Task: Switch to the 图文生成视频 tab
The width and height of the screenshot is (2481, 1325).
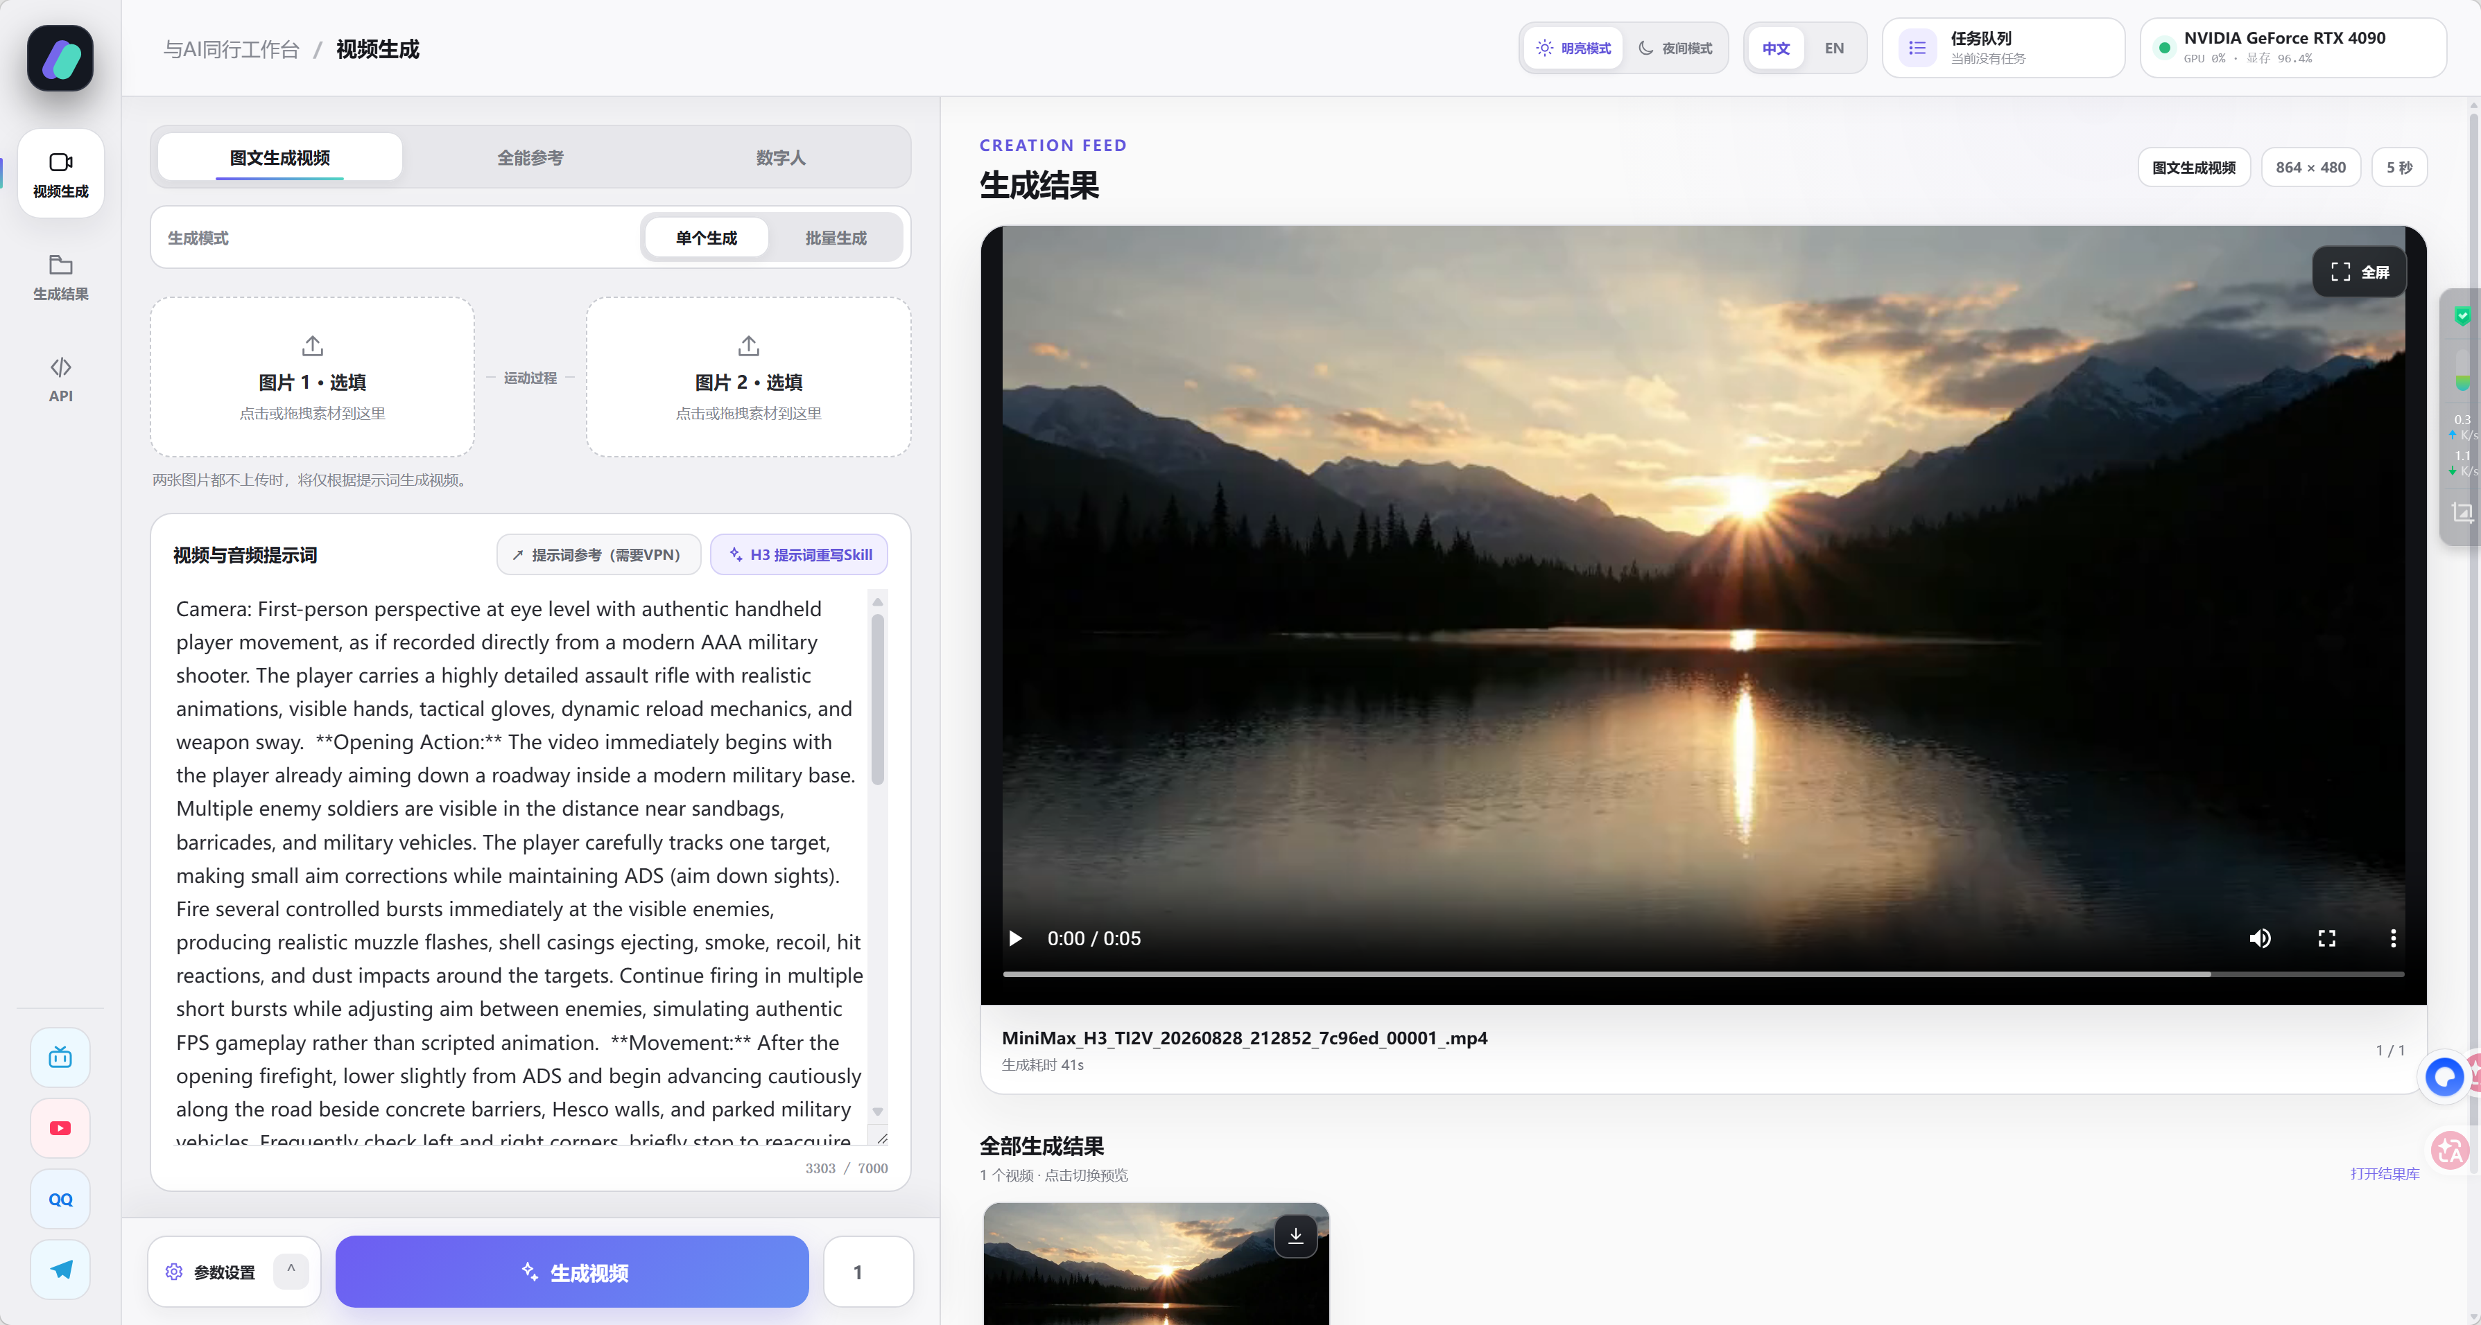Action: tap(279, 157)
